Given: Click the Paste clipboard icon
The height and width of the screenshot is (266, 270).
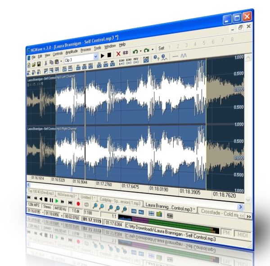Looking at the screenshot, I should (x=57, y=62).
